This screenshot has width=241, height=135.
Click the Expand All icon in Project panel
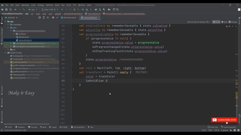pos(44,18)
